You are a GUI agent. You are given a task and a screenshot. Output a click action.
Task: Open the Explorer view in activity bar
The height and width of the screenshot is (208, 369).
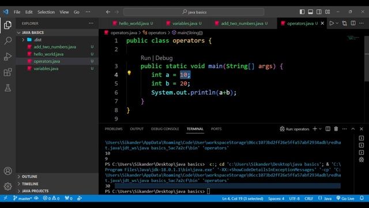[x=7, y=25]
